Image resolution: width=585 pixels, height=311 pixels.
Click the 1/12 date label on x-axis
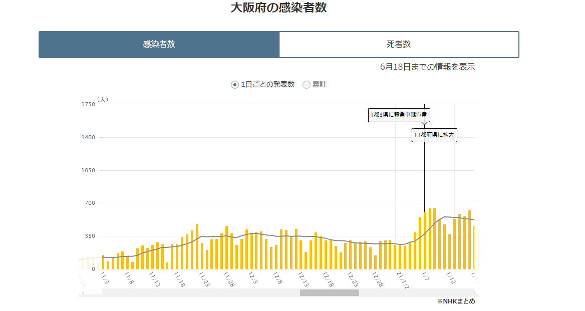[x=451, y=278]
